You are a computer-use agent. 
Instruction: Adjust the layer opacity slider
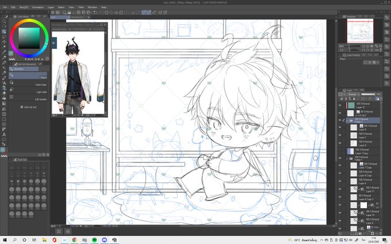tap(368, 94)
